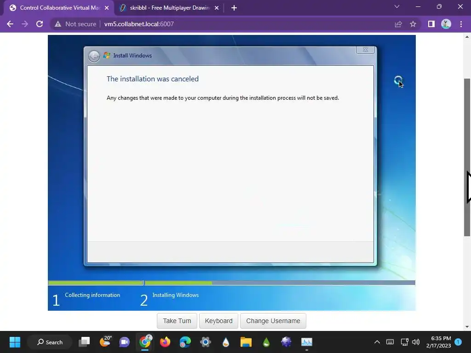Click the share page icon in address bar

click(398, 24)
